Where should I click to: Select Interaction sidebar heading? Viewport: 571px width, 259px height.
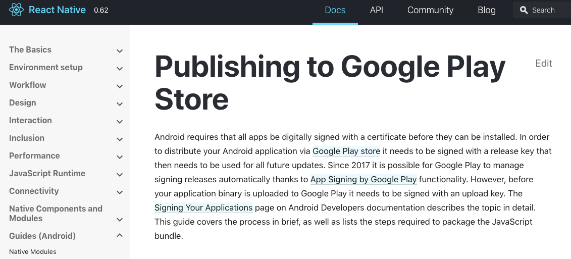(30, 120)
